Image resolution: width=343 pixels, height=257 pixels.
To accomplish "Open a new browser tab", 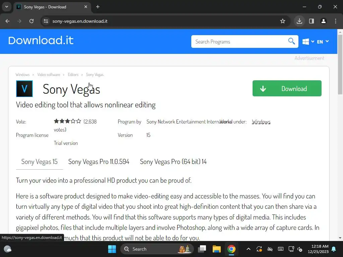I will [x=98, y=7].
